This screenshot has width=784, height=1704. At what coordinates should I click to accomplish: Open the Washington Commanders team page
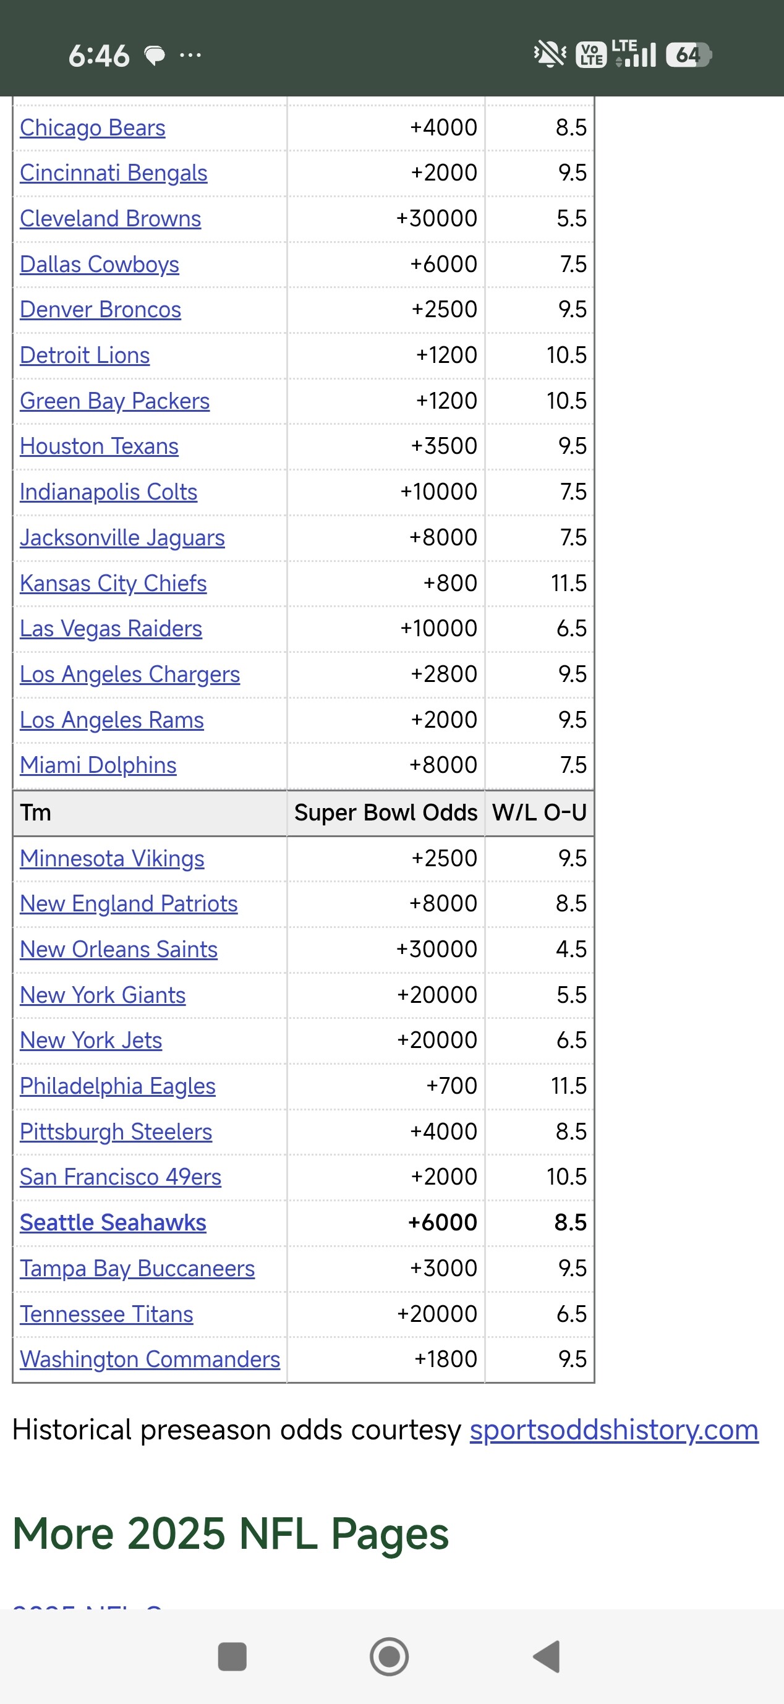[150, 1360]
